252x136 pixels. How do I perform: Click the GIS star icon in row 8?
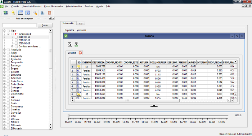pyautogui.click(x=78, y=95)
